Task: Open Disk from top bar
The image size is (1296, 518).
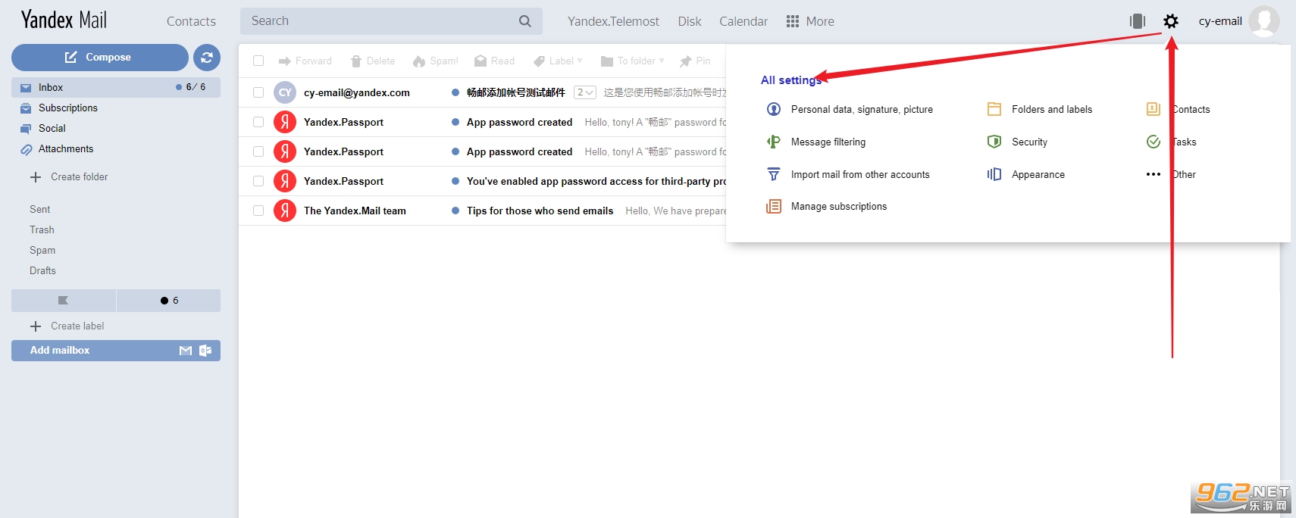Action: tap(690, 21)
